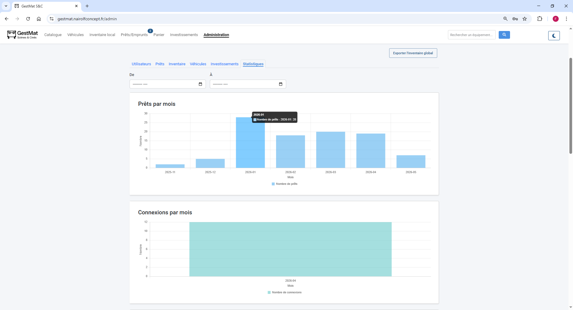Viewport: 573px width, 310px height.
Task: Click the 2026-04 loans bar
Action: click(x=371, y=151)
